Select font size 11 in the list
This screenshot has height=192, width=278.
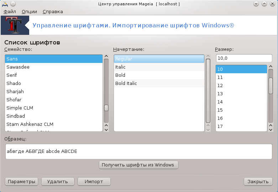coord(241,77)
